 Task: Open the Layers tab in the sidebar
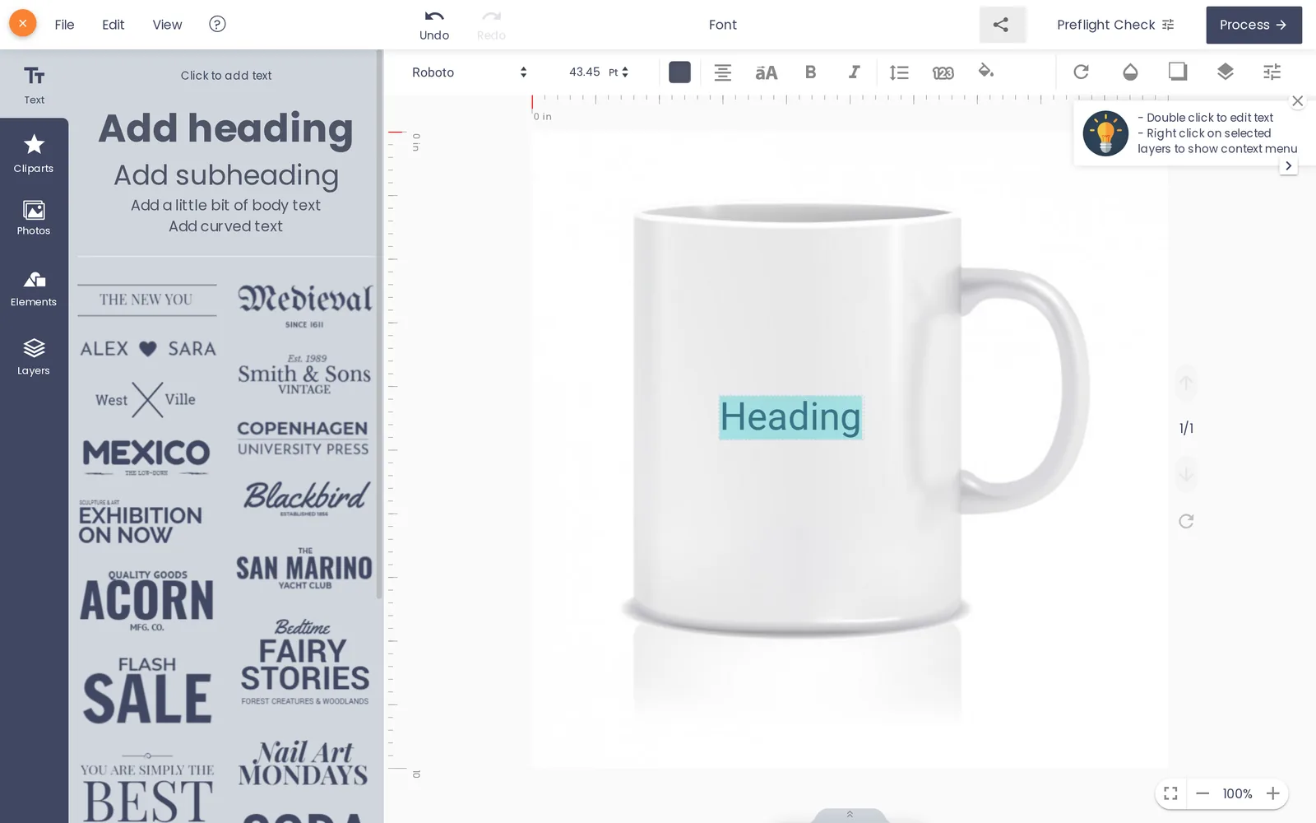coord(34,357)
